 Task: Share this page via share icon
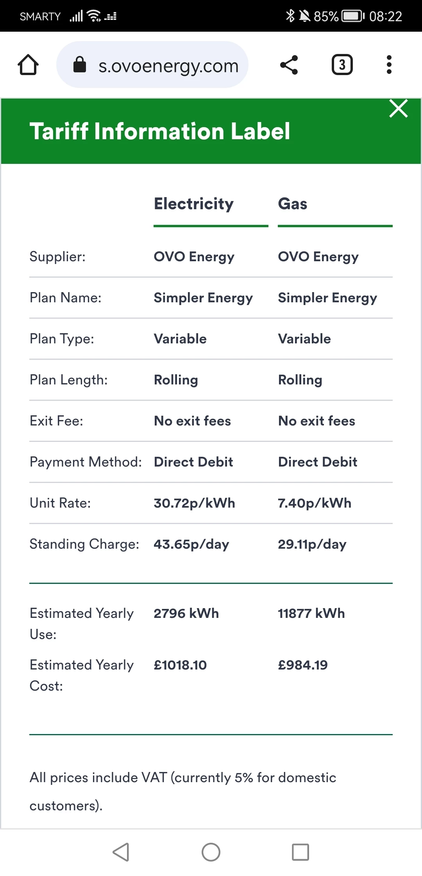tap(289, 65)
